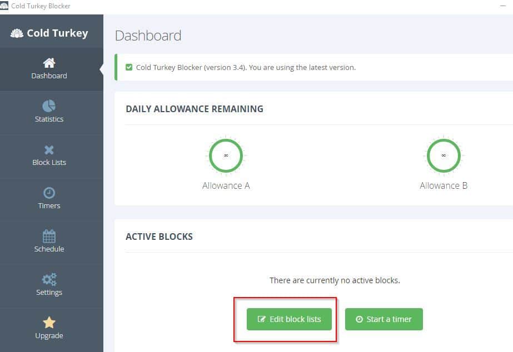Screen dimensions: 513x352
Task: Click the Edit block lists button
Action: 289,319
